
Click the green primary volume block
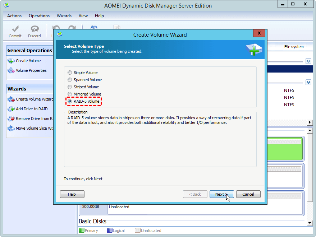(x=285, y=149)
